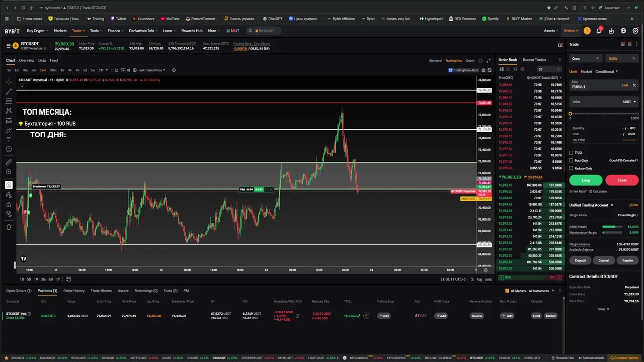Screen dimensions: 644x362
Task: Click the red Short button
Action: click(622, 180)
